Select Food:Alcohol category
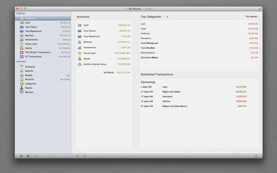Image resolution: width=277 pixels, height=173 pixels. (x=199, y=48)
